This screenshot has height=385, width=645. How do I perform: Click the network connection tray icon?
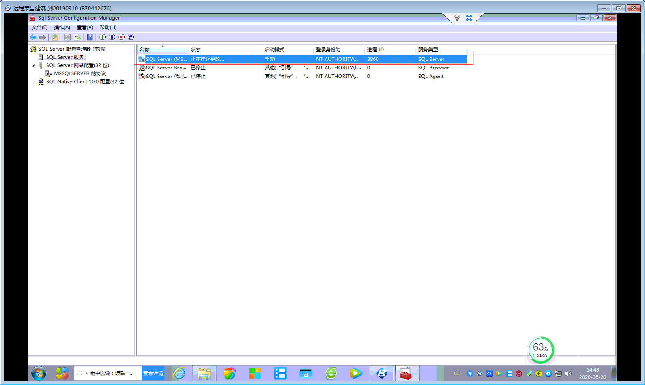[558, 373]
